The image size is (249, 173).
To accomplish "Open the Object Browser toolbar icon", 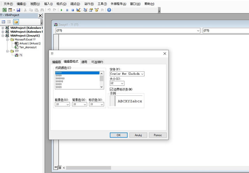I will click(x=96, y=10).
